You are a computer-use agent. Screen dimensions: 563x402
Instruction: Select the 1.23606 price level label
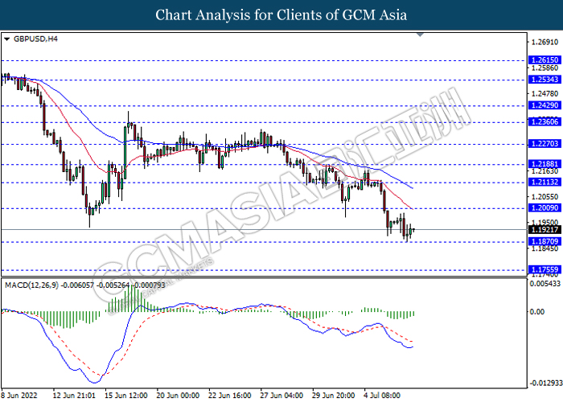click(x=545, y=121)
